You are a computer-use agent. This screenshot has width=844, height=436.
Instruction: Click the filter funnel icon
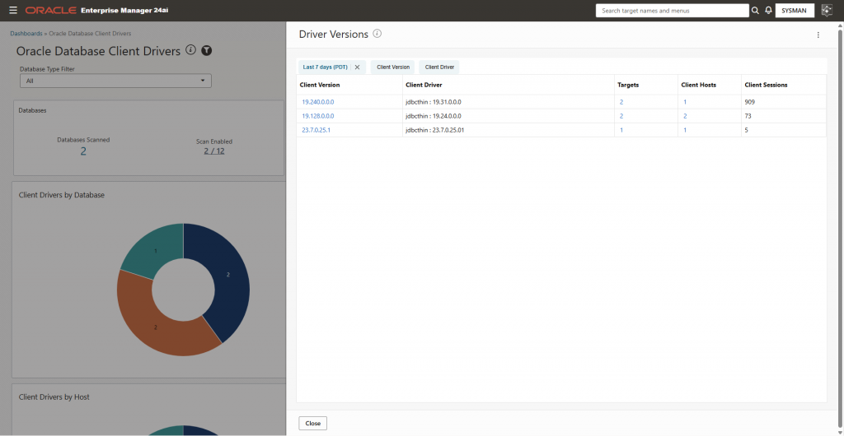pos(207,50)
